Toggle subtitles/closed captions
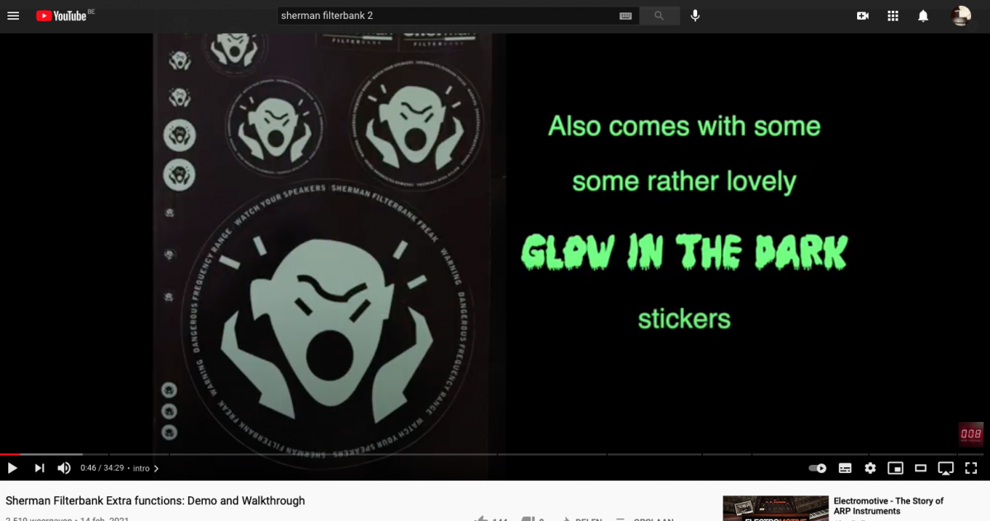This screenshot has width=990, height=521. (845, 468)
